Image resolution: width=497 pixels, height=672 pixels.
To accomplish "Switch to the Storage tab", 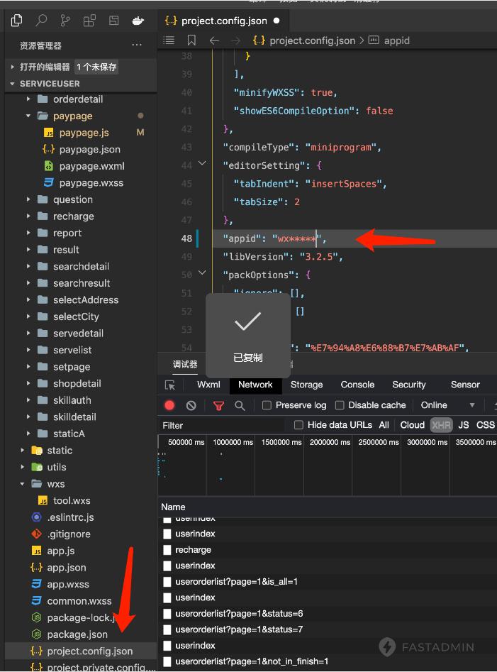I will click(x=306, y=385).
